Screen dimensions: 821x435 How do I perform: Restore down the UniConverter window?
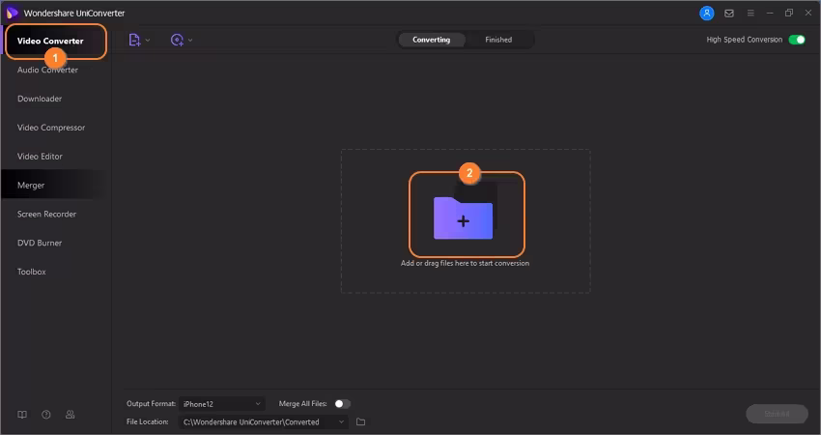789,14
